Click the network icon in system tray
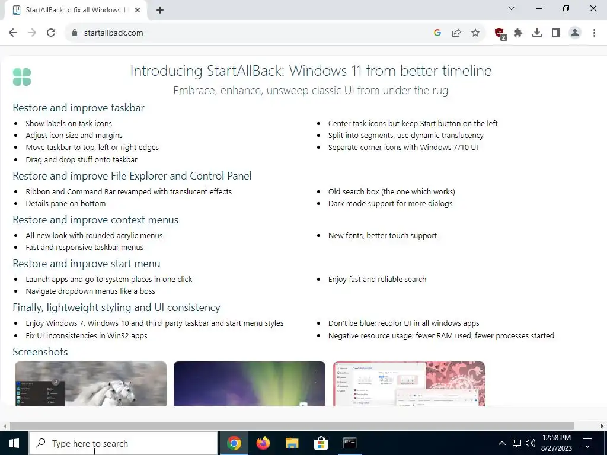Viewport: 607px width, 455px height. tap(516, 443)
